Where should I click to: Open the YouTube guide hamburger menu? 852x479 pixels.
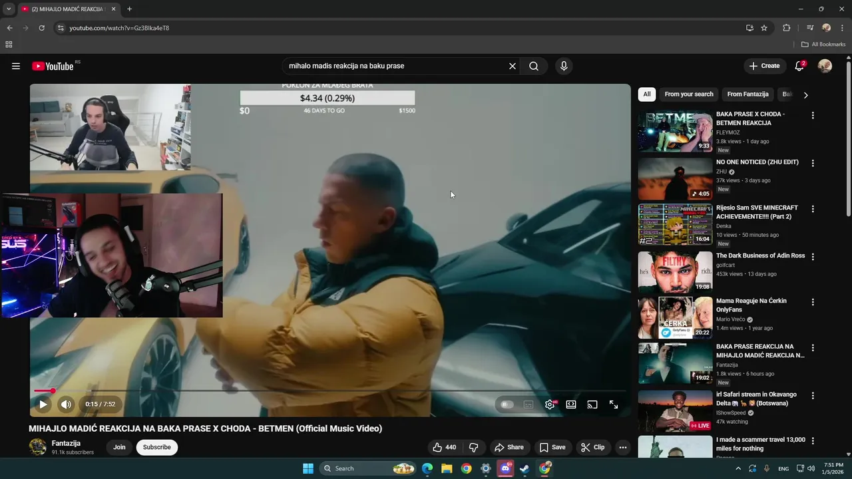[16, 66]
